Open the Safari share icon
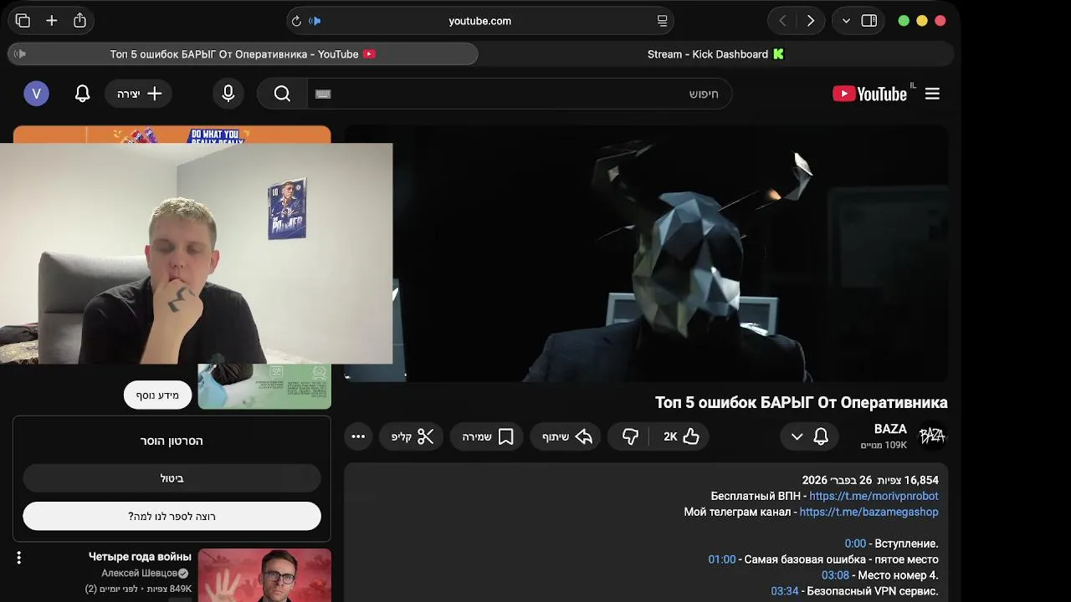This screenshot has width=1071, height=602. 80,21
